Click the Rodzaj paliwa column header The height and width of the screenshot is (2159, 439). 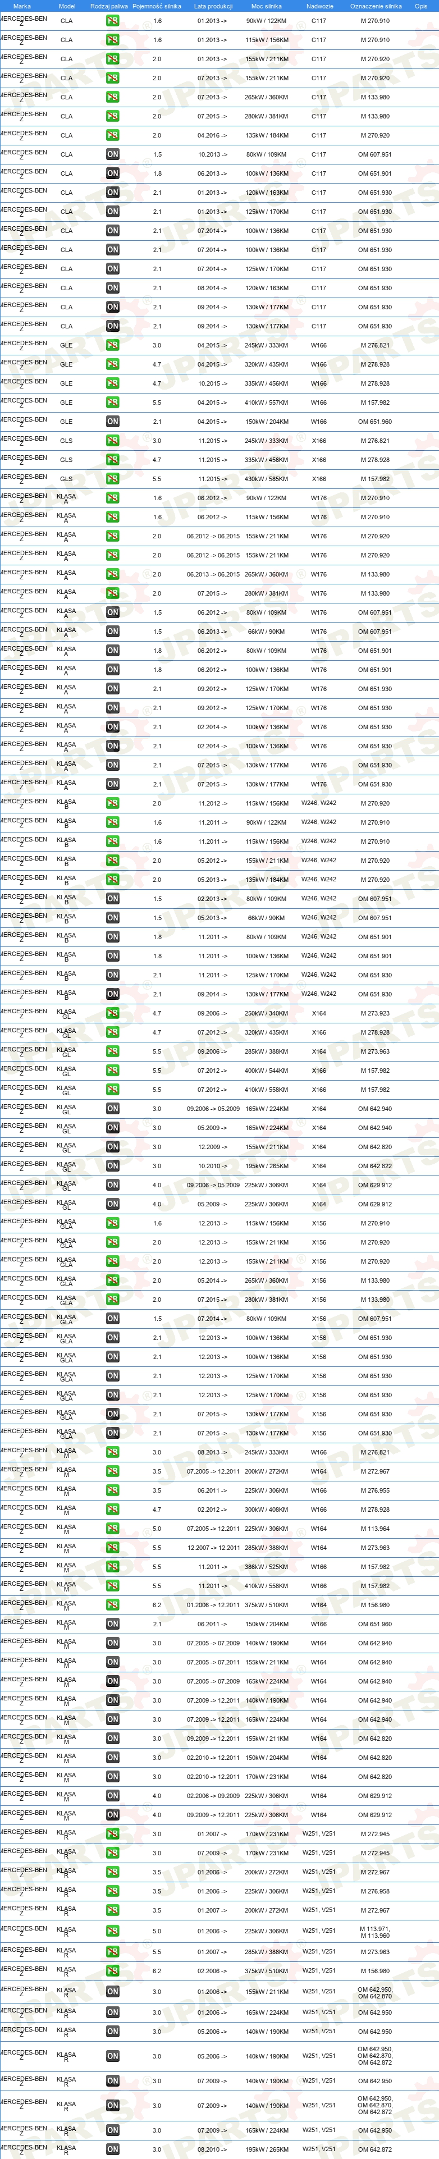(x=109, y=6)
